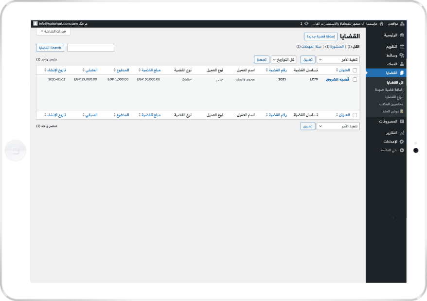Expand the خيارات الشاشة screen options
The image size is (427, 301).
[53, 31]
